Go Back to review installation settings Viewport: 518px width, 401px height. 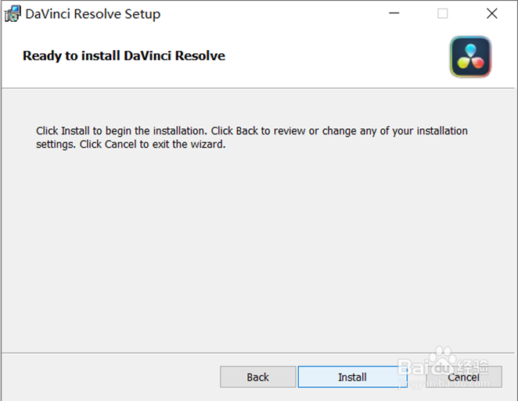(257, 377)
